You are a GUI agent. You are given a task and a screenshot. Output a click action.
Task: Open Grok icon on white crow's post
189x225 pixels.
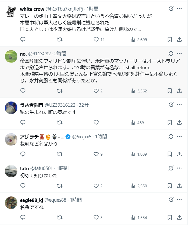point(171,9)
